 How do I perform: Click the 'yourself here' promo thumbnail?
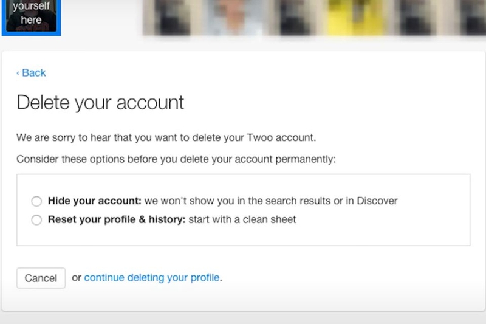[x=30, y=16]
